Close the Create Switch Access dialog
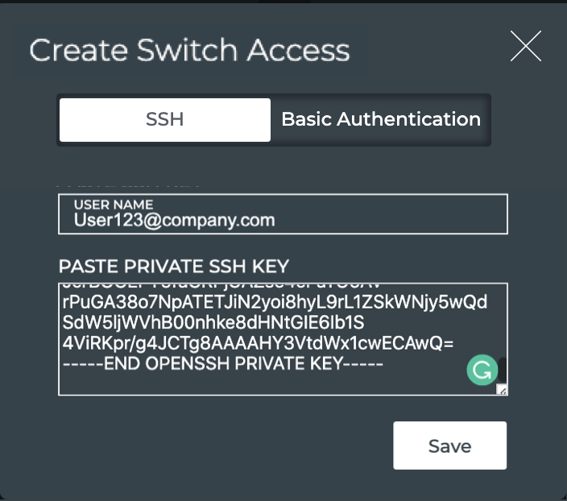567x501 pixels. [x=525, y=47]
